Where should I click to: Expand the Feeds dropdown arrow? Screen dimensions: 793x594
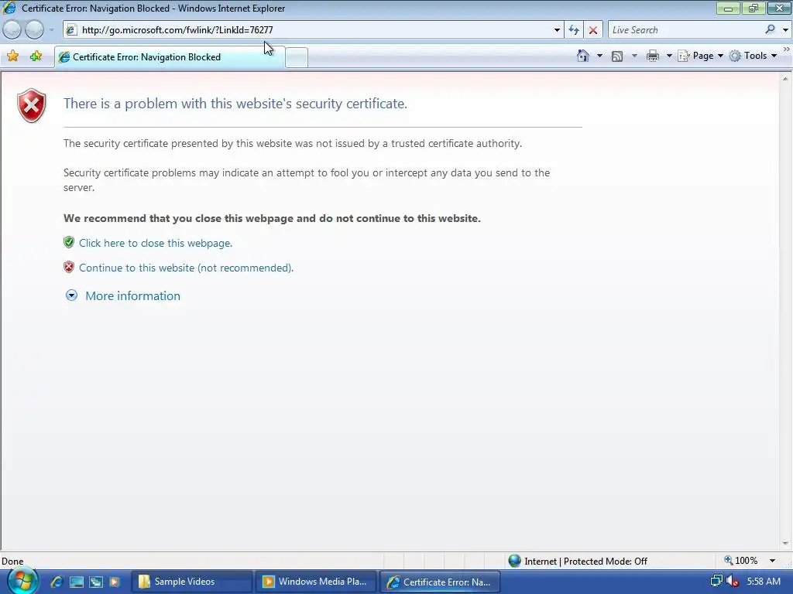point(634,56)
